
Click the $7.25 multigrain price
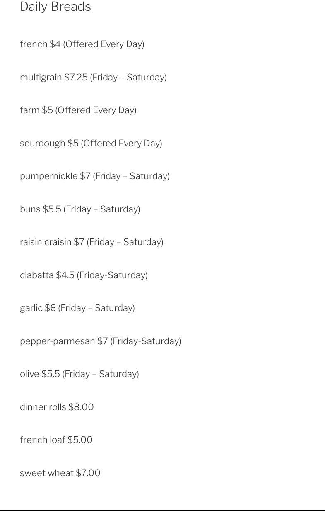click(x=76, y=77)
